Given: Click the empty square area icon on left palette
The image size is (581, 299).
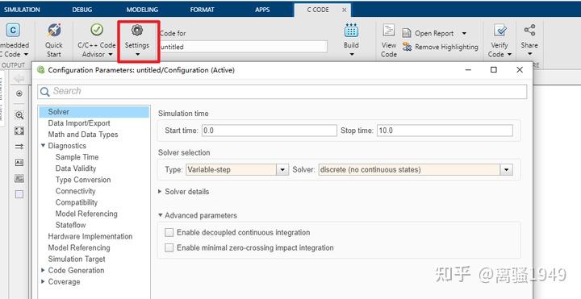Looking at the screenshot, I should pos(19,194).
